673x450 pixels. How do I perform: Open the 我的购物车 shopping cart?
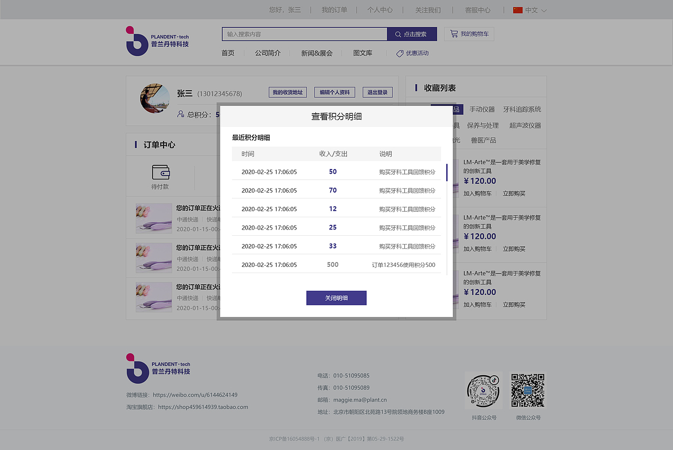[x=468, y=34]
